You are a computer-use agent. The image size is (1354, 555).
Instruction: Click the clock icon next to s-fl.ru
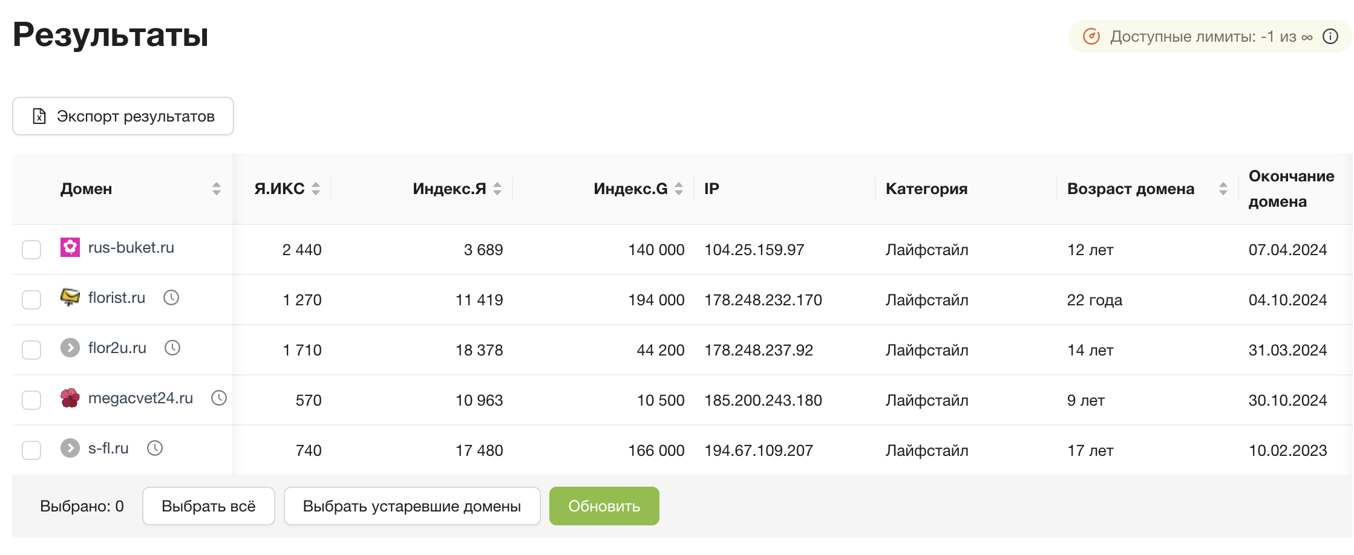point(155,448)
